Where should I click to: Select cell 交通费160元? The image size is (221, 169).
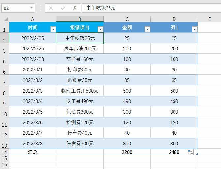tap(80, 59)
